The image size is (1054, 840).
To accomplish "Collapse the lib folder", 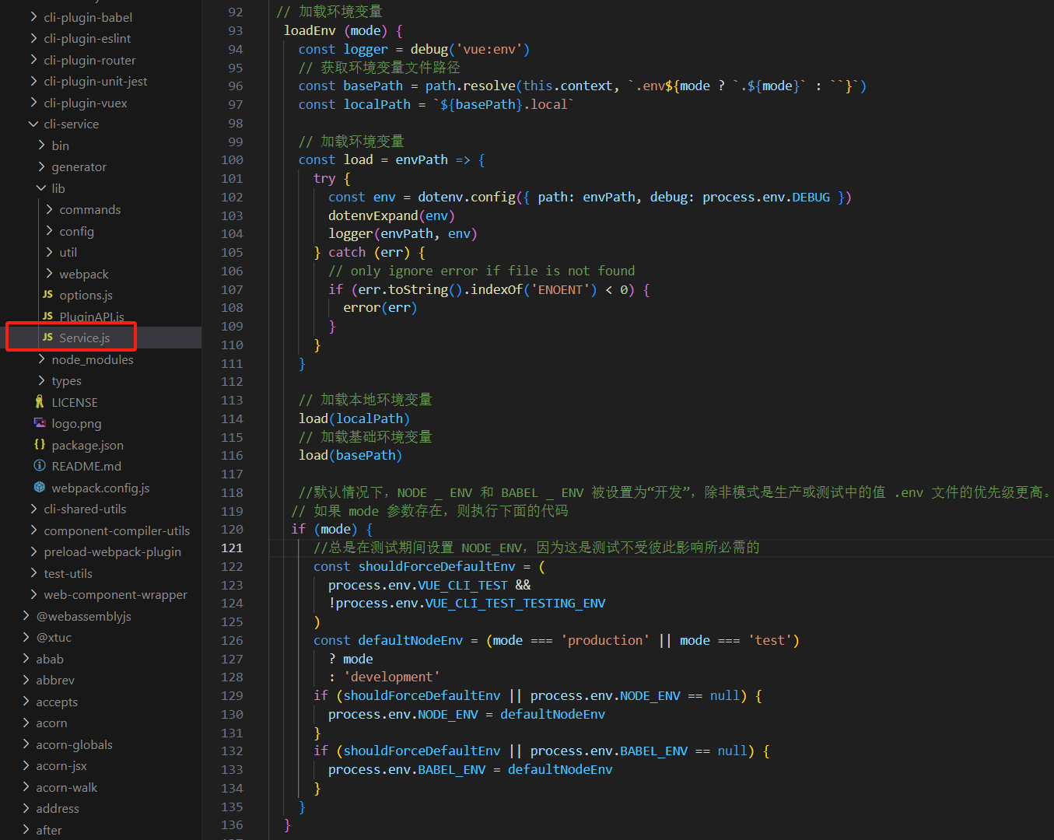I will coord(41,188).
